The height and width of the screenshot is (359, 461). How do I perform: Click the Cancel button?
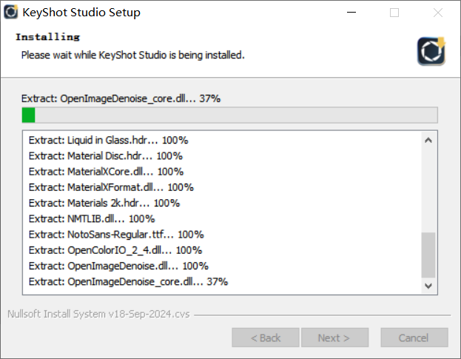click(414, 338)
